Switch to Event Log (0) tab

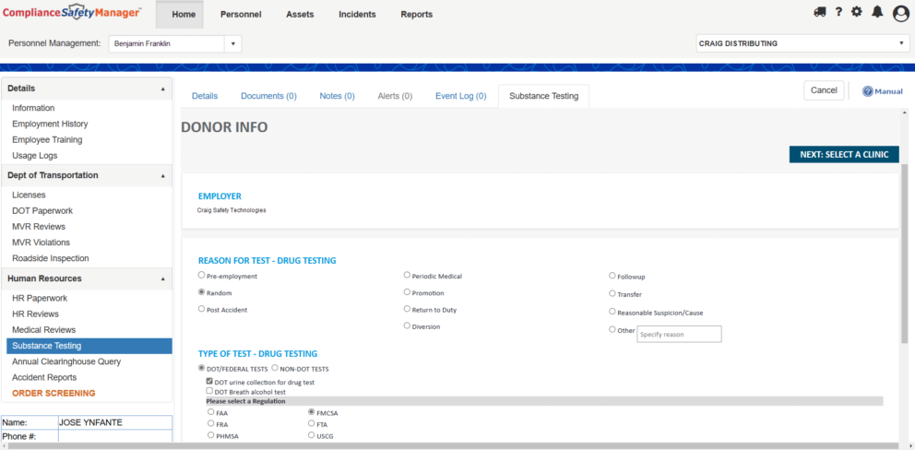coord(461,96)
